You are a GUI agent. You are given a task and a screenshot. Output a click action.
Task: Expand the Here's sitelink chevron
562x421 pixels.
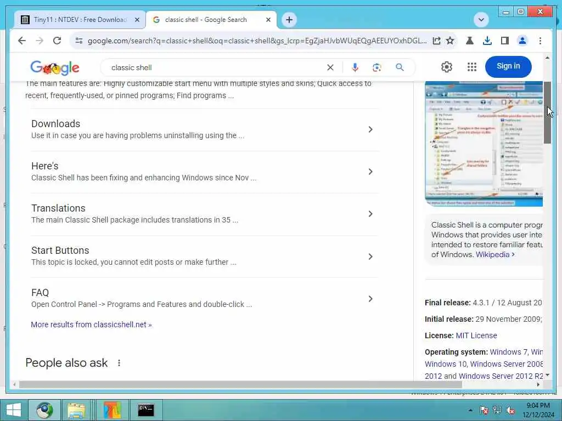click(x=370, y=172)
